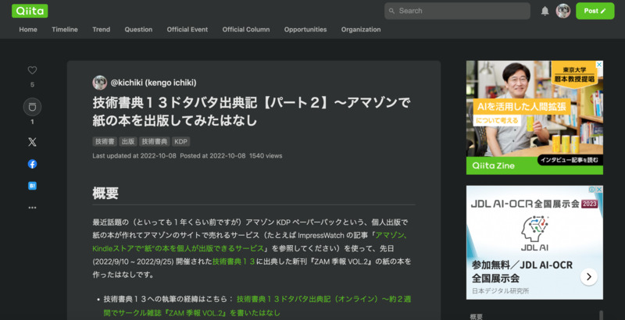Viewport: 625px width, 320px height.
Task: Open Official Column nav item
Action: pyautogui.click(x=246, y=30)
